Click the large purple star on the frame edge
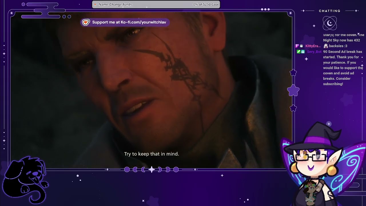The image size is (366, 206). point(293,90)
